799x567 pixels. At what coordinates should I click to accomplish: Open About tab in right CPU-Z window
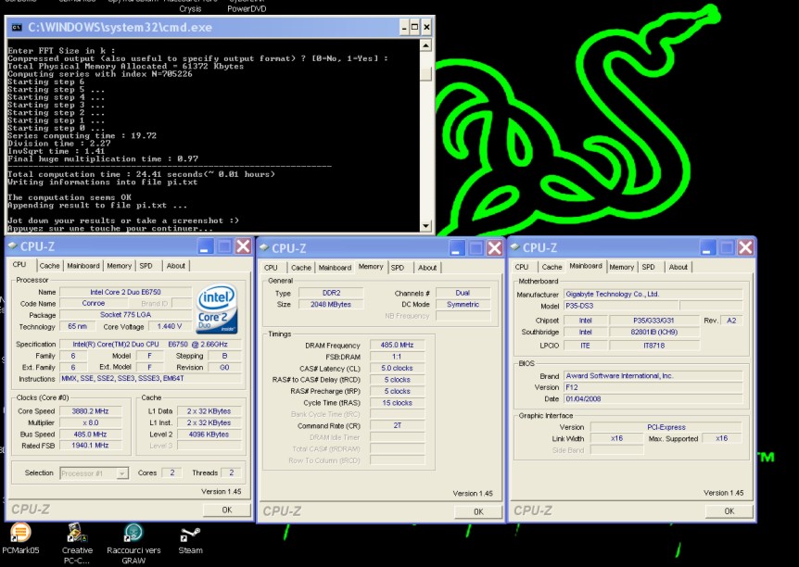(x=679, y=267)
